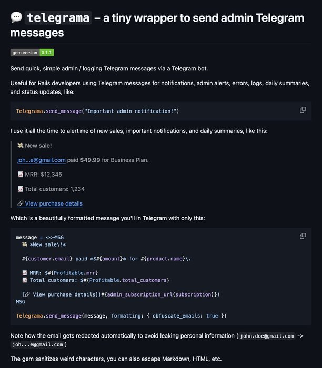Click the $49.99 bold amount
Screen dimensions: 322x368
[90, 160]
